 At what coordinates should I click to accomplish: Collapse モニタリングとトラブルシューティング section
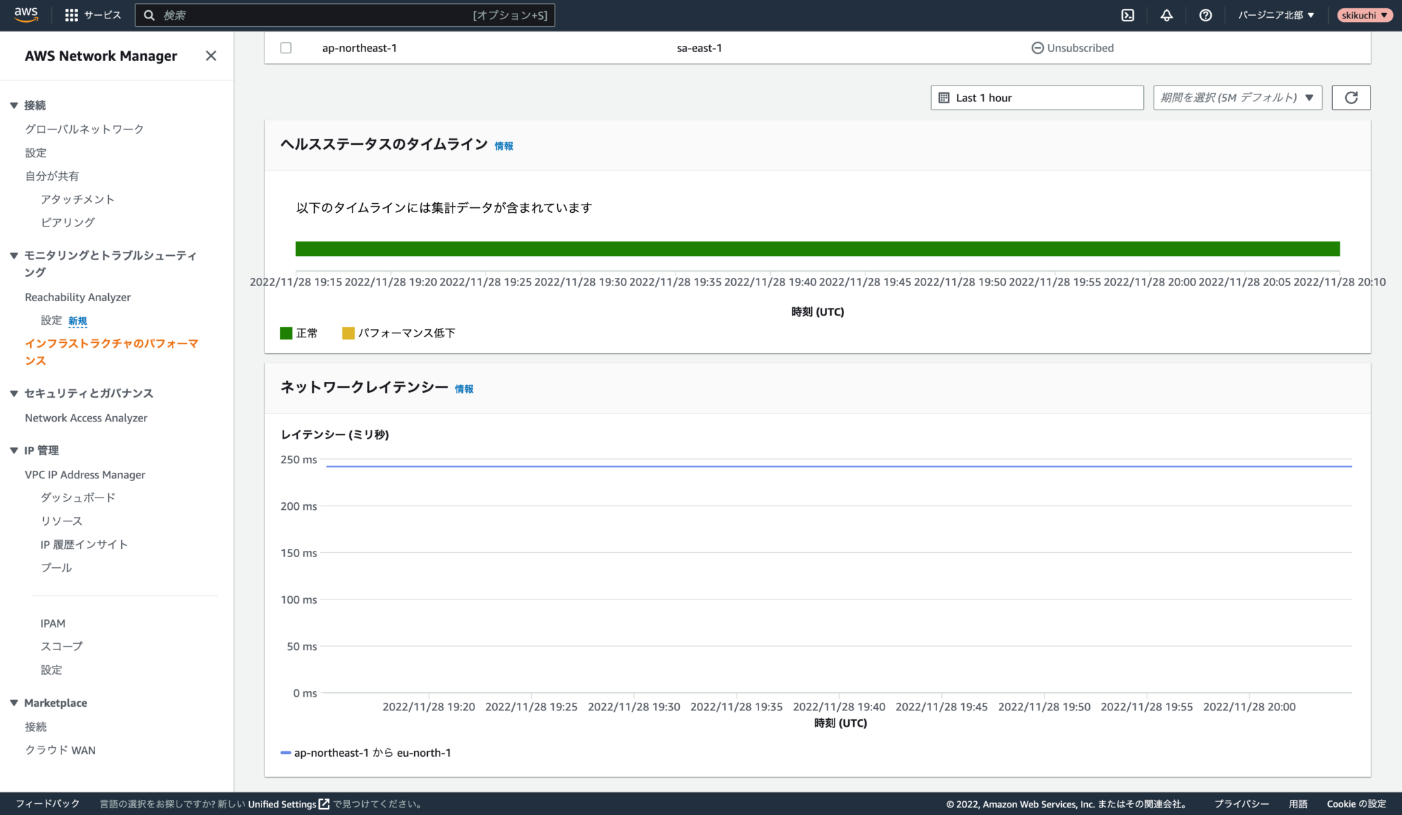pos(14,255)
